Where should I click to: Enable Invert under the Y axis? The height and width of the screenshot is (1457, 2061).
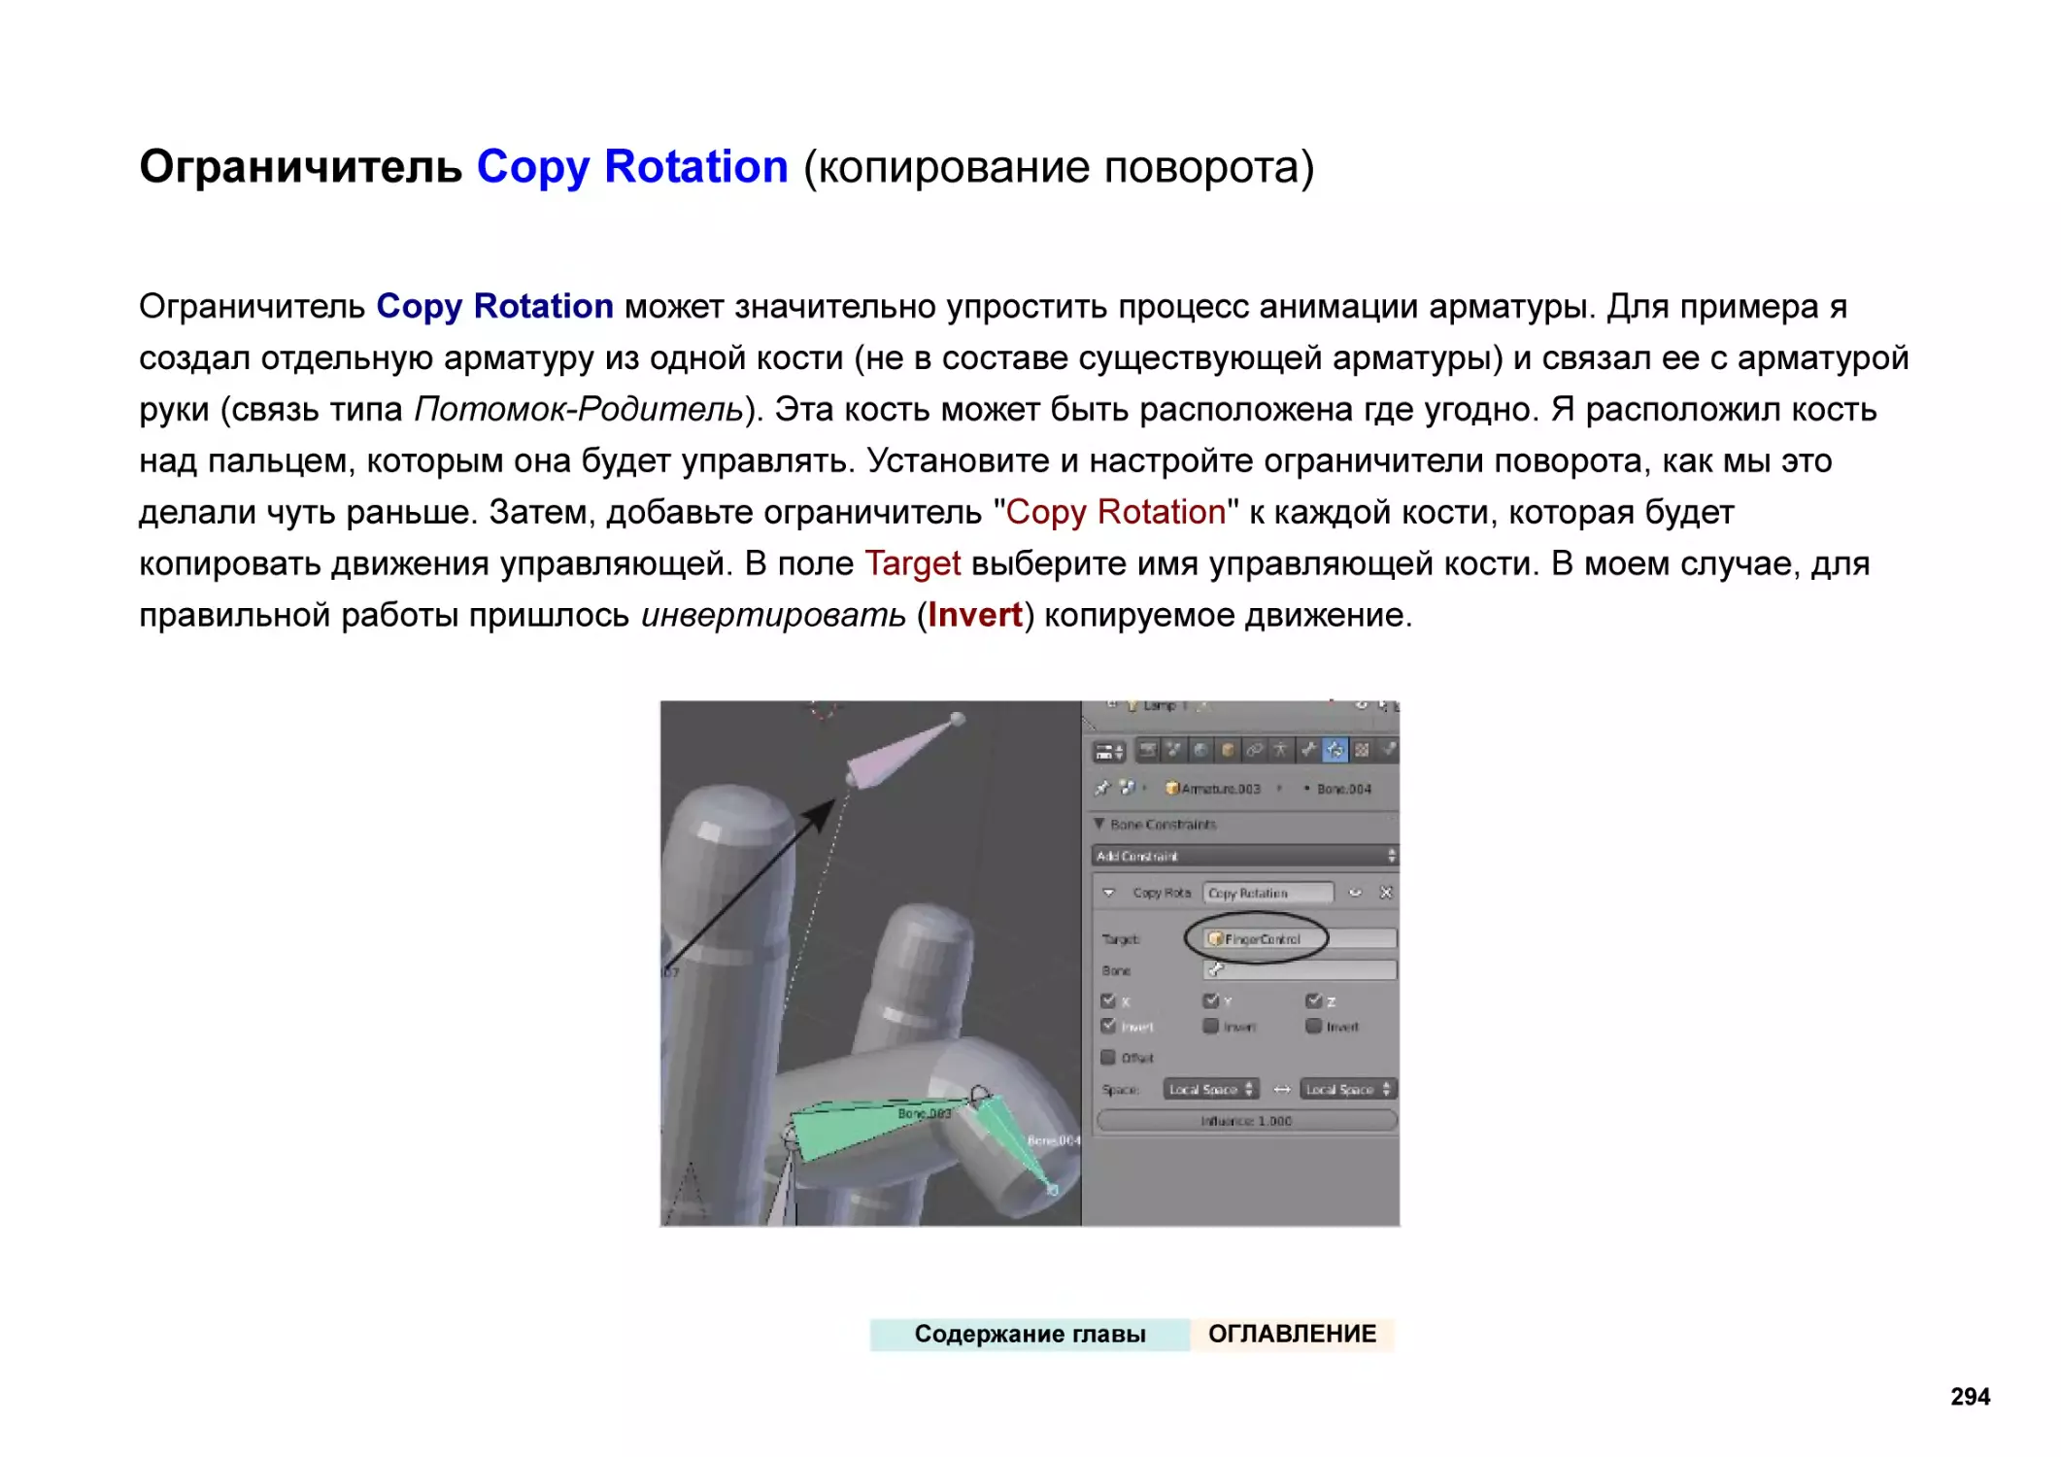point(1210,1026)
